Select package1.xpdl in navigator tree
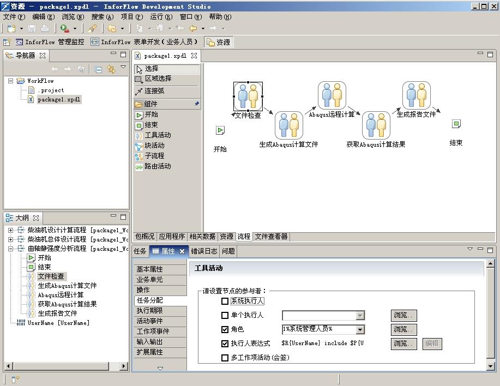500x386 pixels. pyautogui.click(x=59, y=99)
